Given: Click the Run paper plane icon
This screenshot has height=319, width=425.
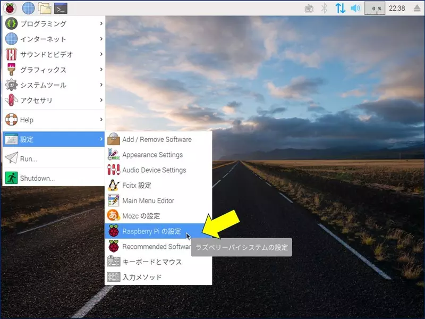Looking at the screenshot, I should point(11,158).
